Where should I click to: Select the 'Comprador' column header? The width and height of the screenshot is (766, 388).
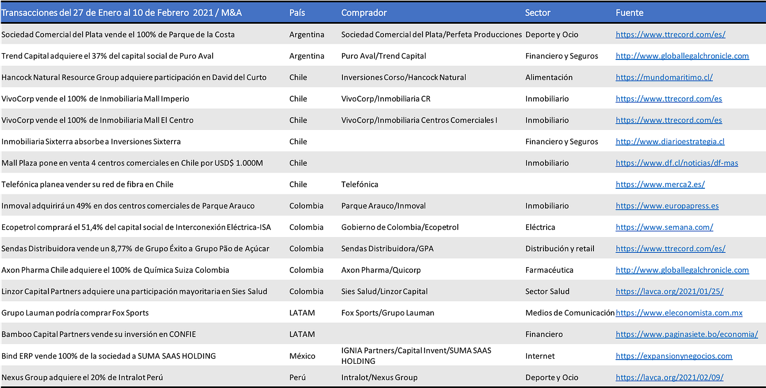(x=364, y=13)
